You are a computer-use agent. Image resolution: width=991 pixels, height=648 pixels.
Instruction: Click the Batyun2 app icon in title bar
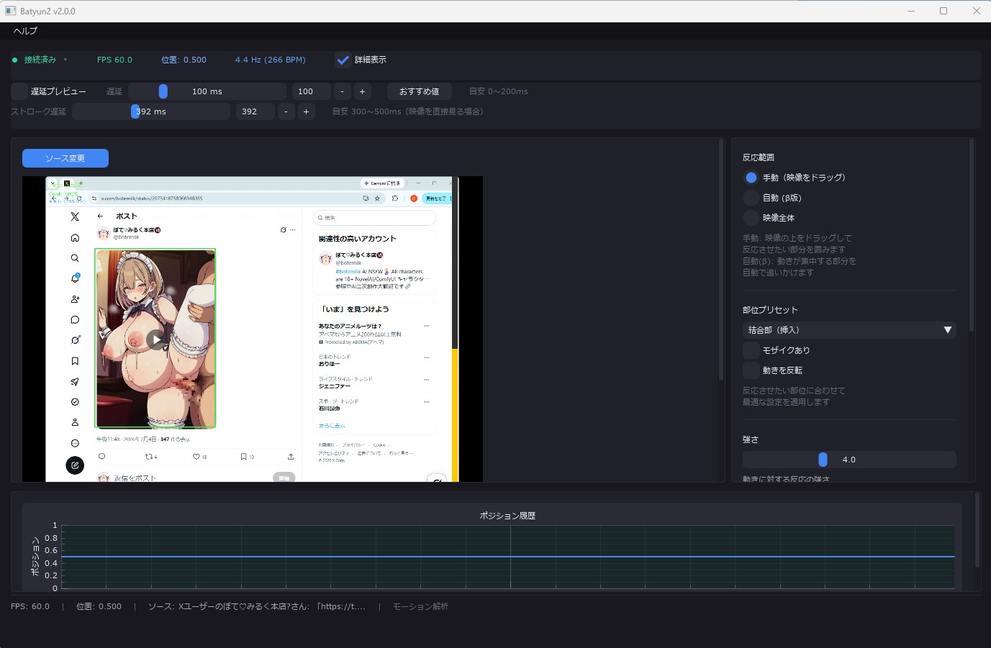tap(10, 11)
